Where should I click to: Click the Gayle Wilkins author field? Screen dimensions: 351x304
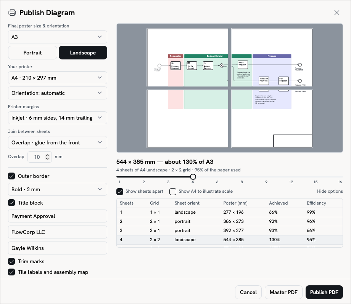tap(58, 248)
